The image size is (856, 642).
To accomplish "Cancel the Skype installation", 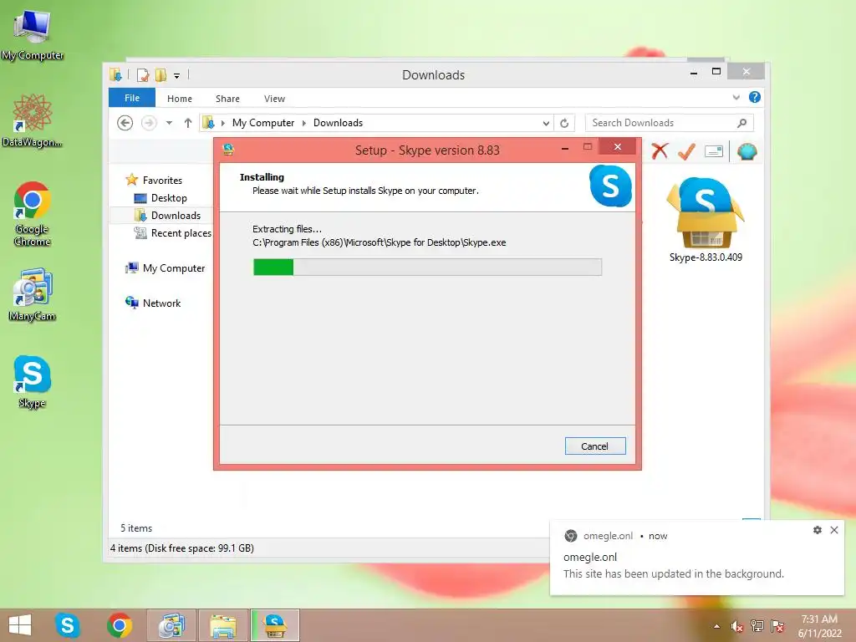I will 595,446.
